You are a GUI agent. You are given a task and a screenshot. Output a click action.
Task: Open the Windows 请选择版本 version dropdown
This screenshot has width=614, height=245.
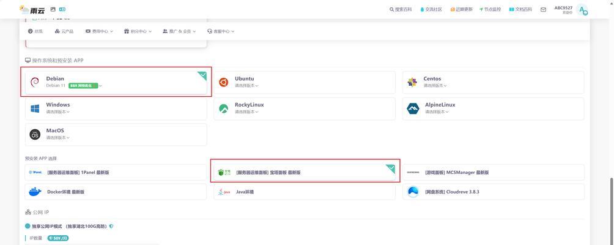pyautogui.click(x=58, y=111)
